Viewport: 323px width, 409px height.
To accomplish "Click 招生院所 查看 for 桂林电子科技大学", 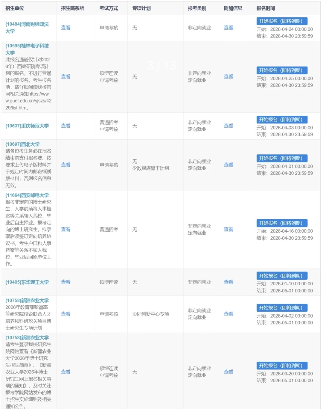I will (65, 76).
